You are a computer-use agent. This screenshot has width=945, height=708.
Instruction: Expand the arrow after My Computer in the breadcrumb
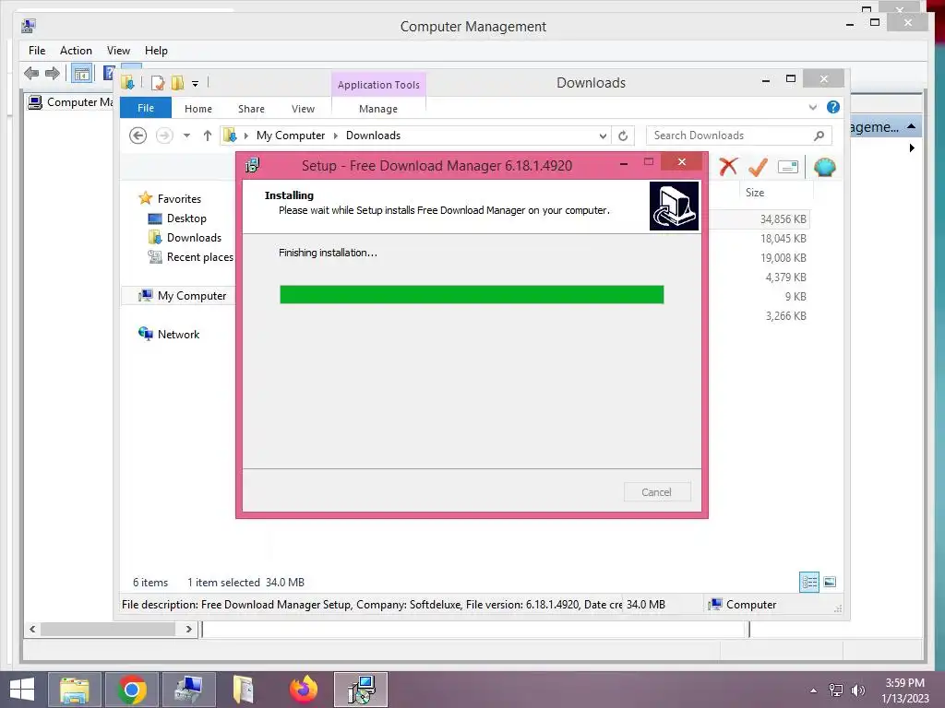[336, 136]
